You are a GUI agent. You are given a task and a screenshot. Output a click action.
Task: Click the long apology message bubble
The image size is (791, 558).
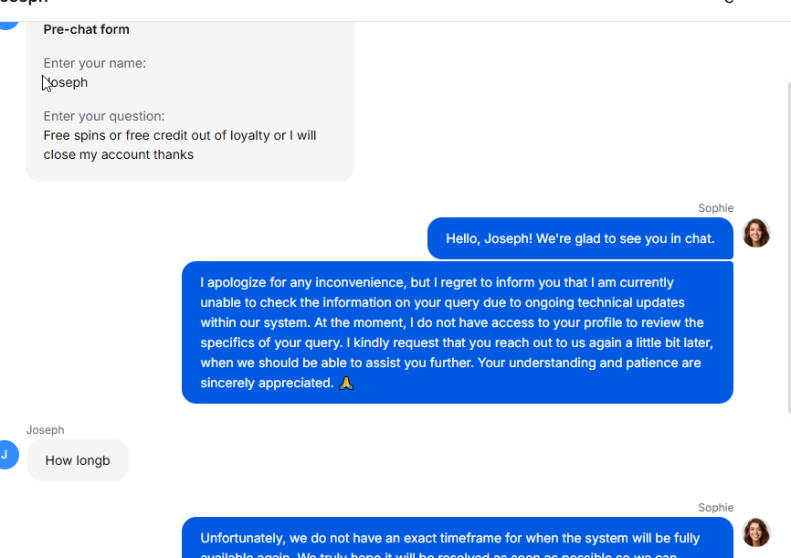pos(457,332)
